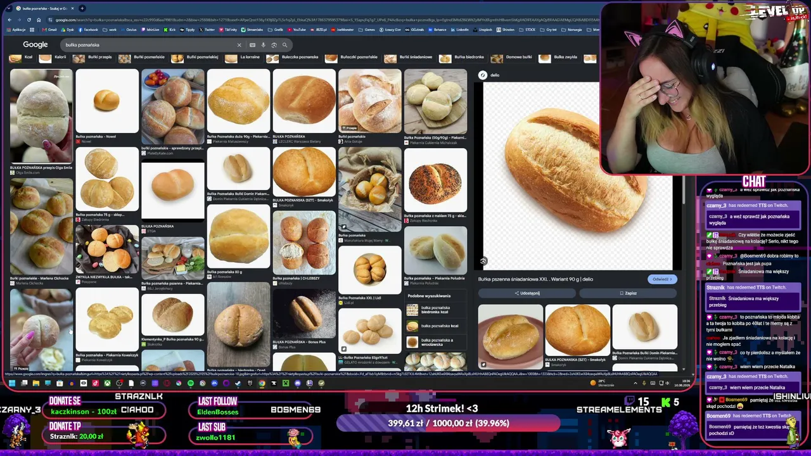Viewport: 811px width, 456px height.
Task: Open Steam from the taskbar
Action: (x=238, y=383)
